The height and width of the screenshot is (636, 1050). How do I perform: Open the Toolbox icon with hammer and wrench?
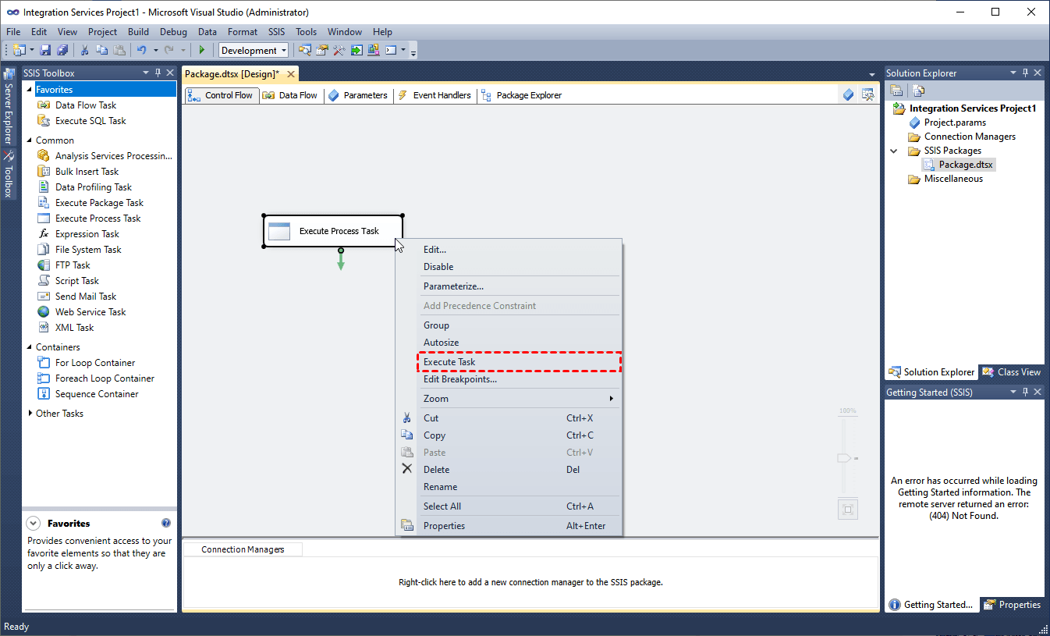click(x=339, y=50)
